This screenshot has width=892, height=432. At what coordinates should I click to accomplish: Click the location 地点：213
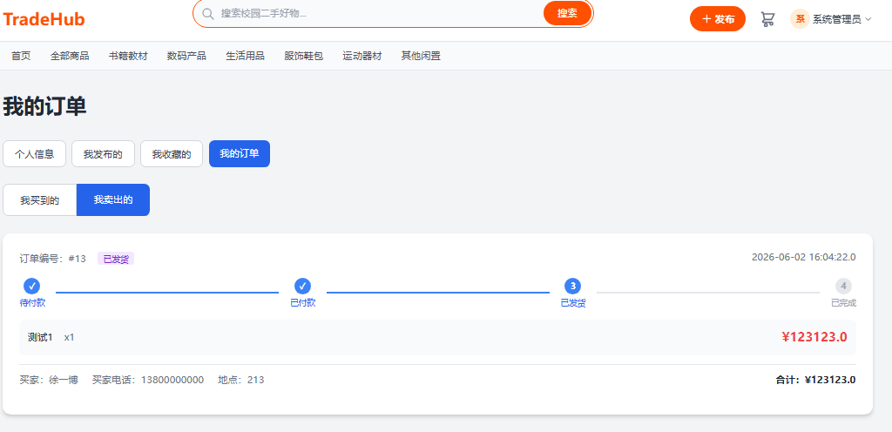point(241,380)
